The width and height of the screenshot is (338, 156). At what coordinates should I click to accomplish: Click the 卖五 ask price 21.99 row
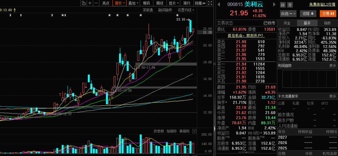(x=246, y=42)
